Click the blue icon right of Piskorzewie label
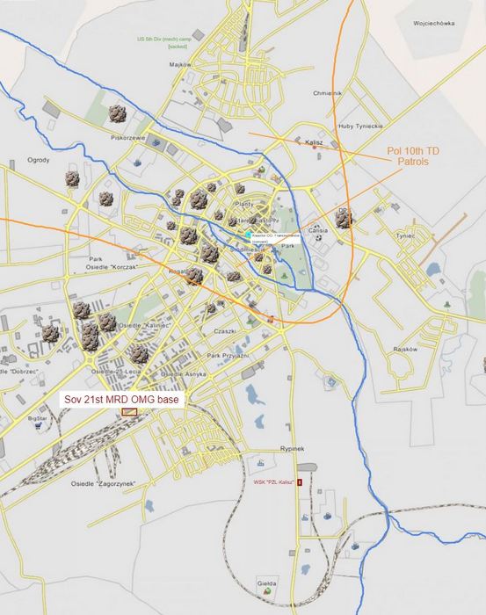 pos(156,142)
